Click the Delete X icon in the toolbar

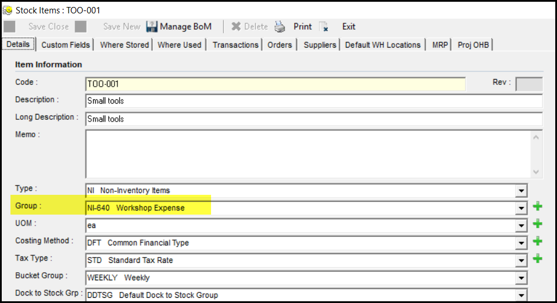pyautogui.click(x=236, y=27)
